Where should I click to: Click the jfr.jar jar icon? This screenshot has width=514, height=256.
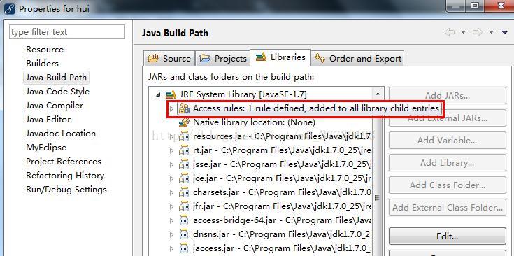[x=184, y=206]
